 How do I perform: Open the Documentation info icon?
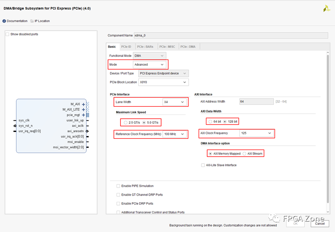tap(4, 21)
